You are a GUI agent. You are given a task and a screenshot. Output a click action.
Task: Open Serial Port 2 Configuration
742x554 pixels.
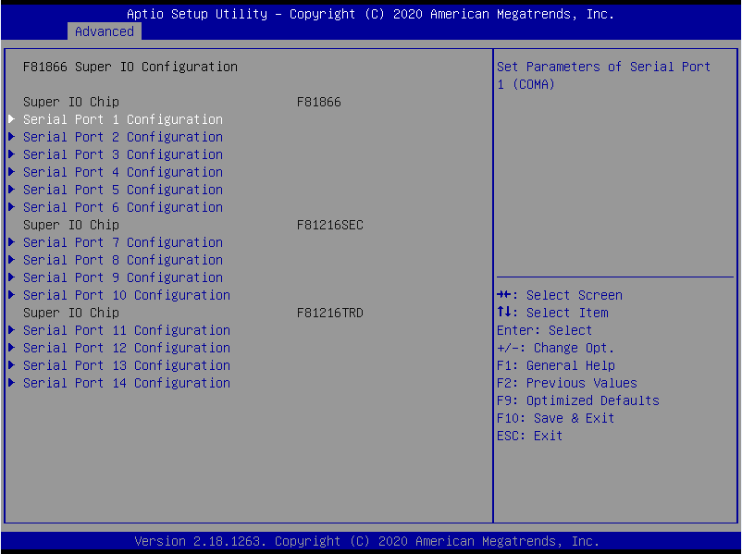[x=122, y=137]
